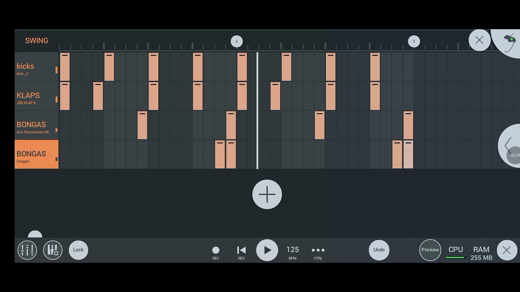Viewport: 520px width, 292px height.
Task: Toggle last kicks step
Action: coord(375,67)
